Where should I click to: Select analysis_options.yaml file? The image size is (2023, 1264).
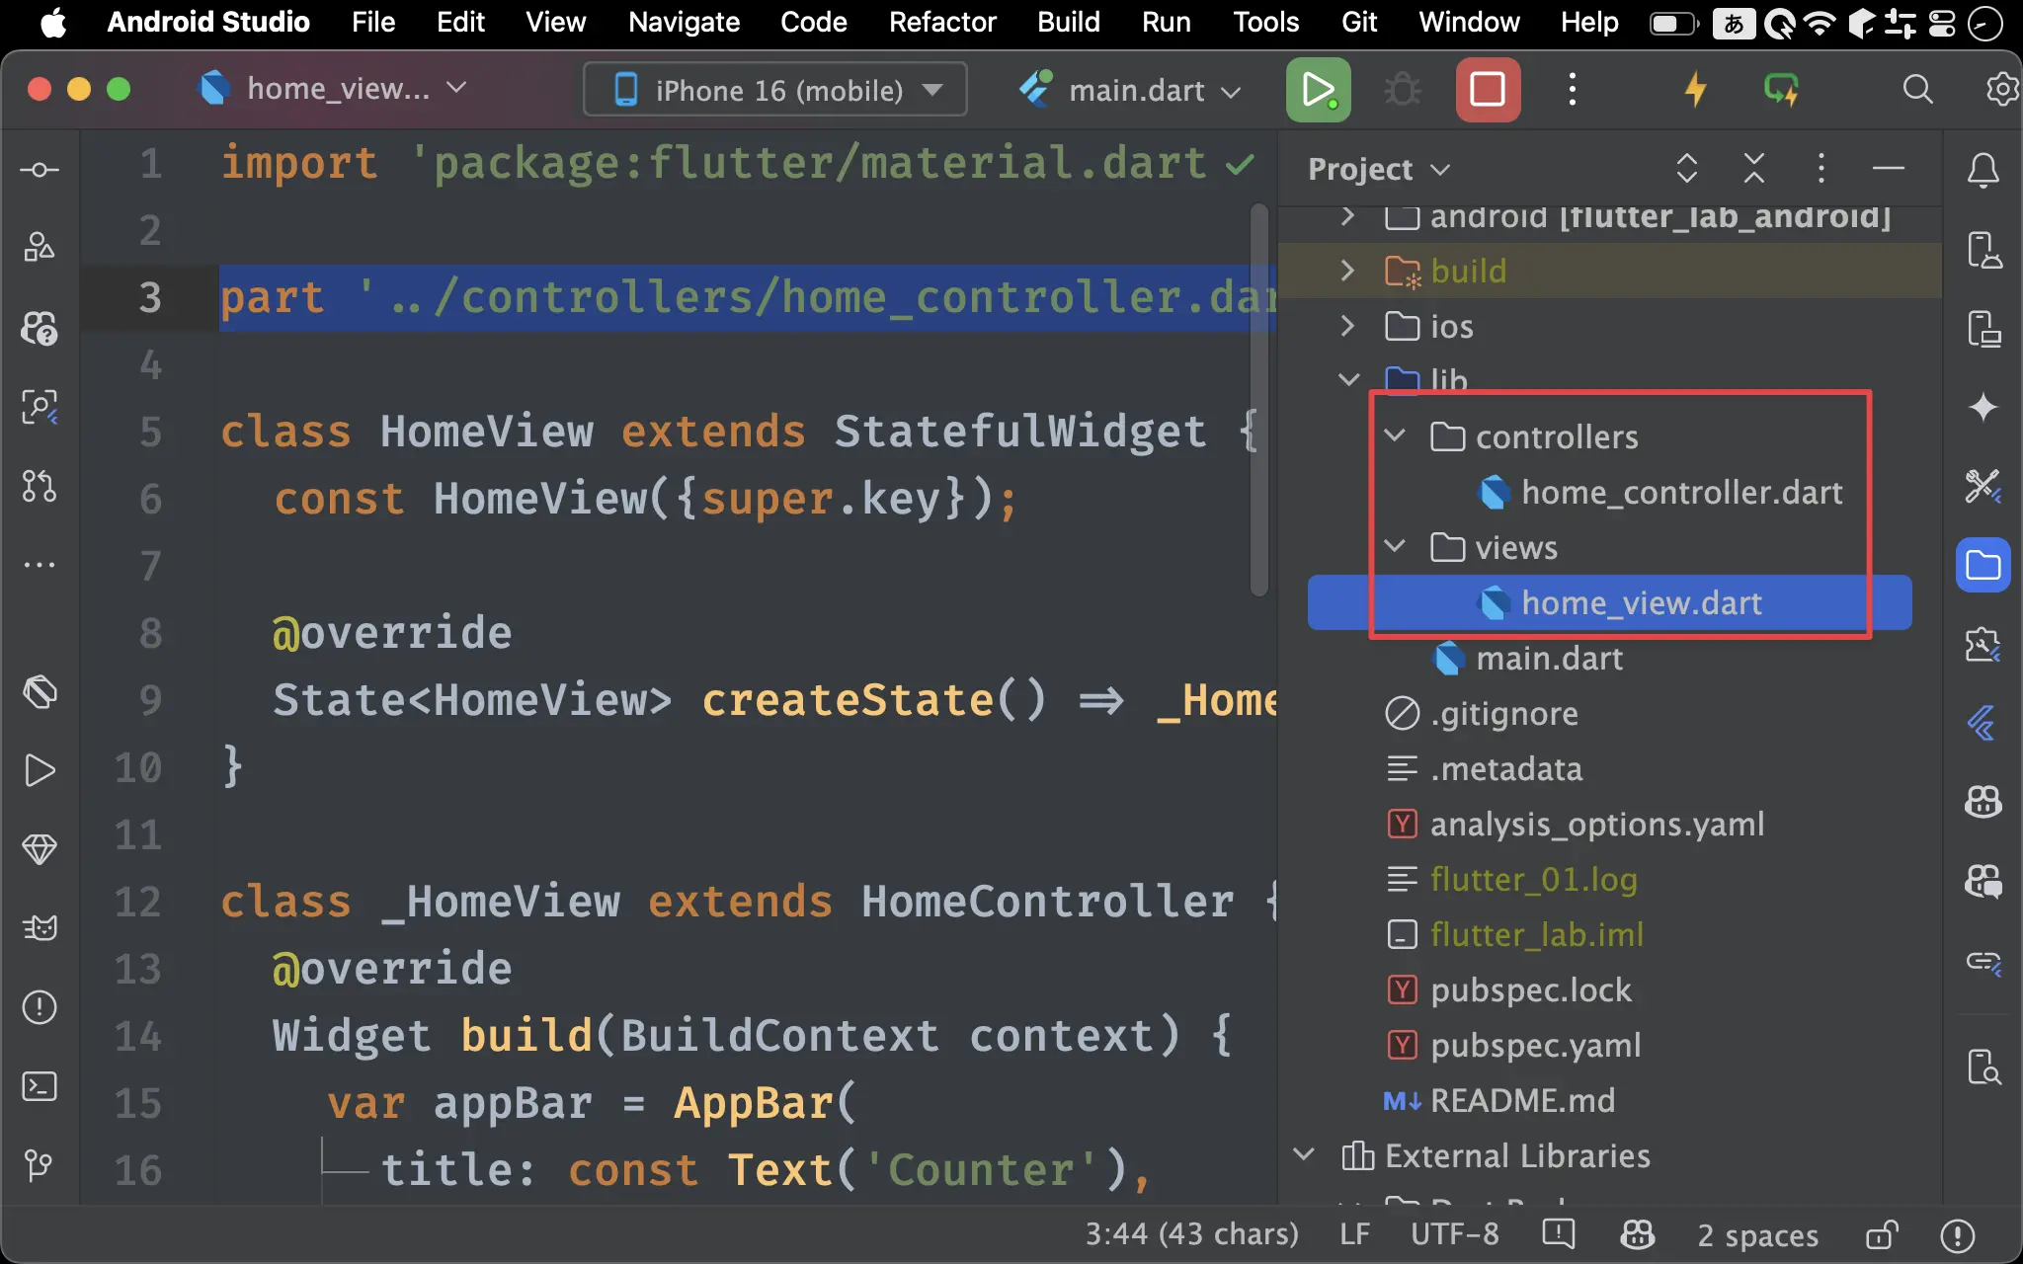point(1596,824)
